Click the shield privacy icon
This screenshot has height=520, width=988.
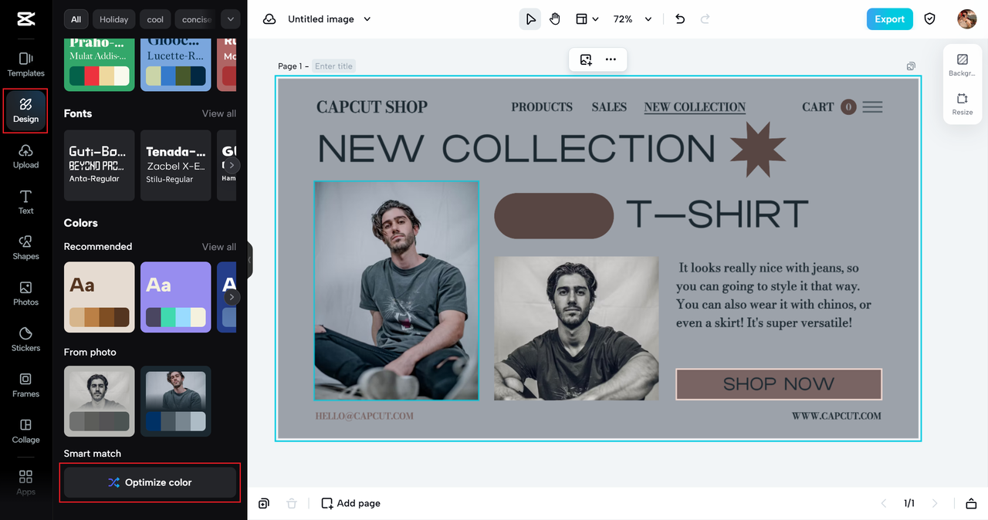click(x=930, y=19)
